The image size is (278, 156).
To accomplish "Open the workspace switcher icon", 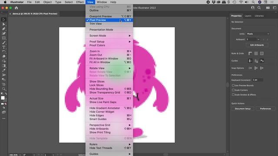I will click(x=275, y=8).
